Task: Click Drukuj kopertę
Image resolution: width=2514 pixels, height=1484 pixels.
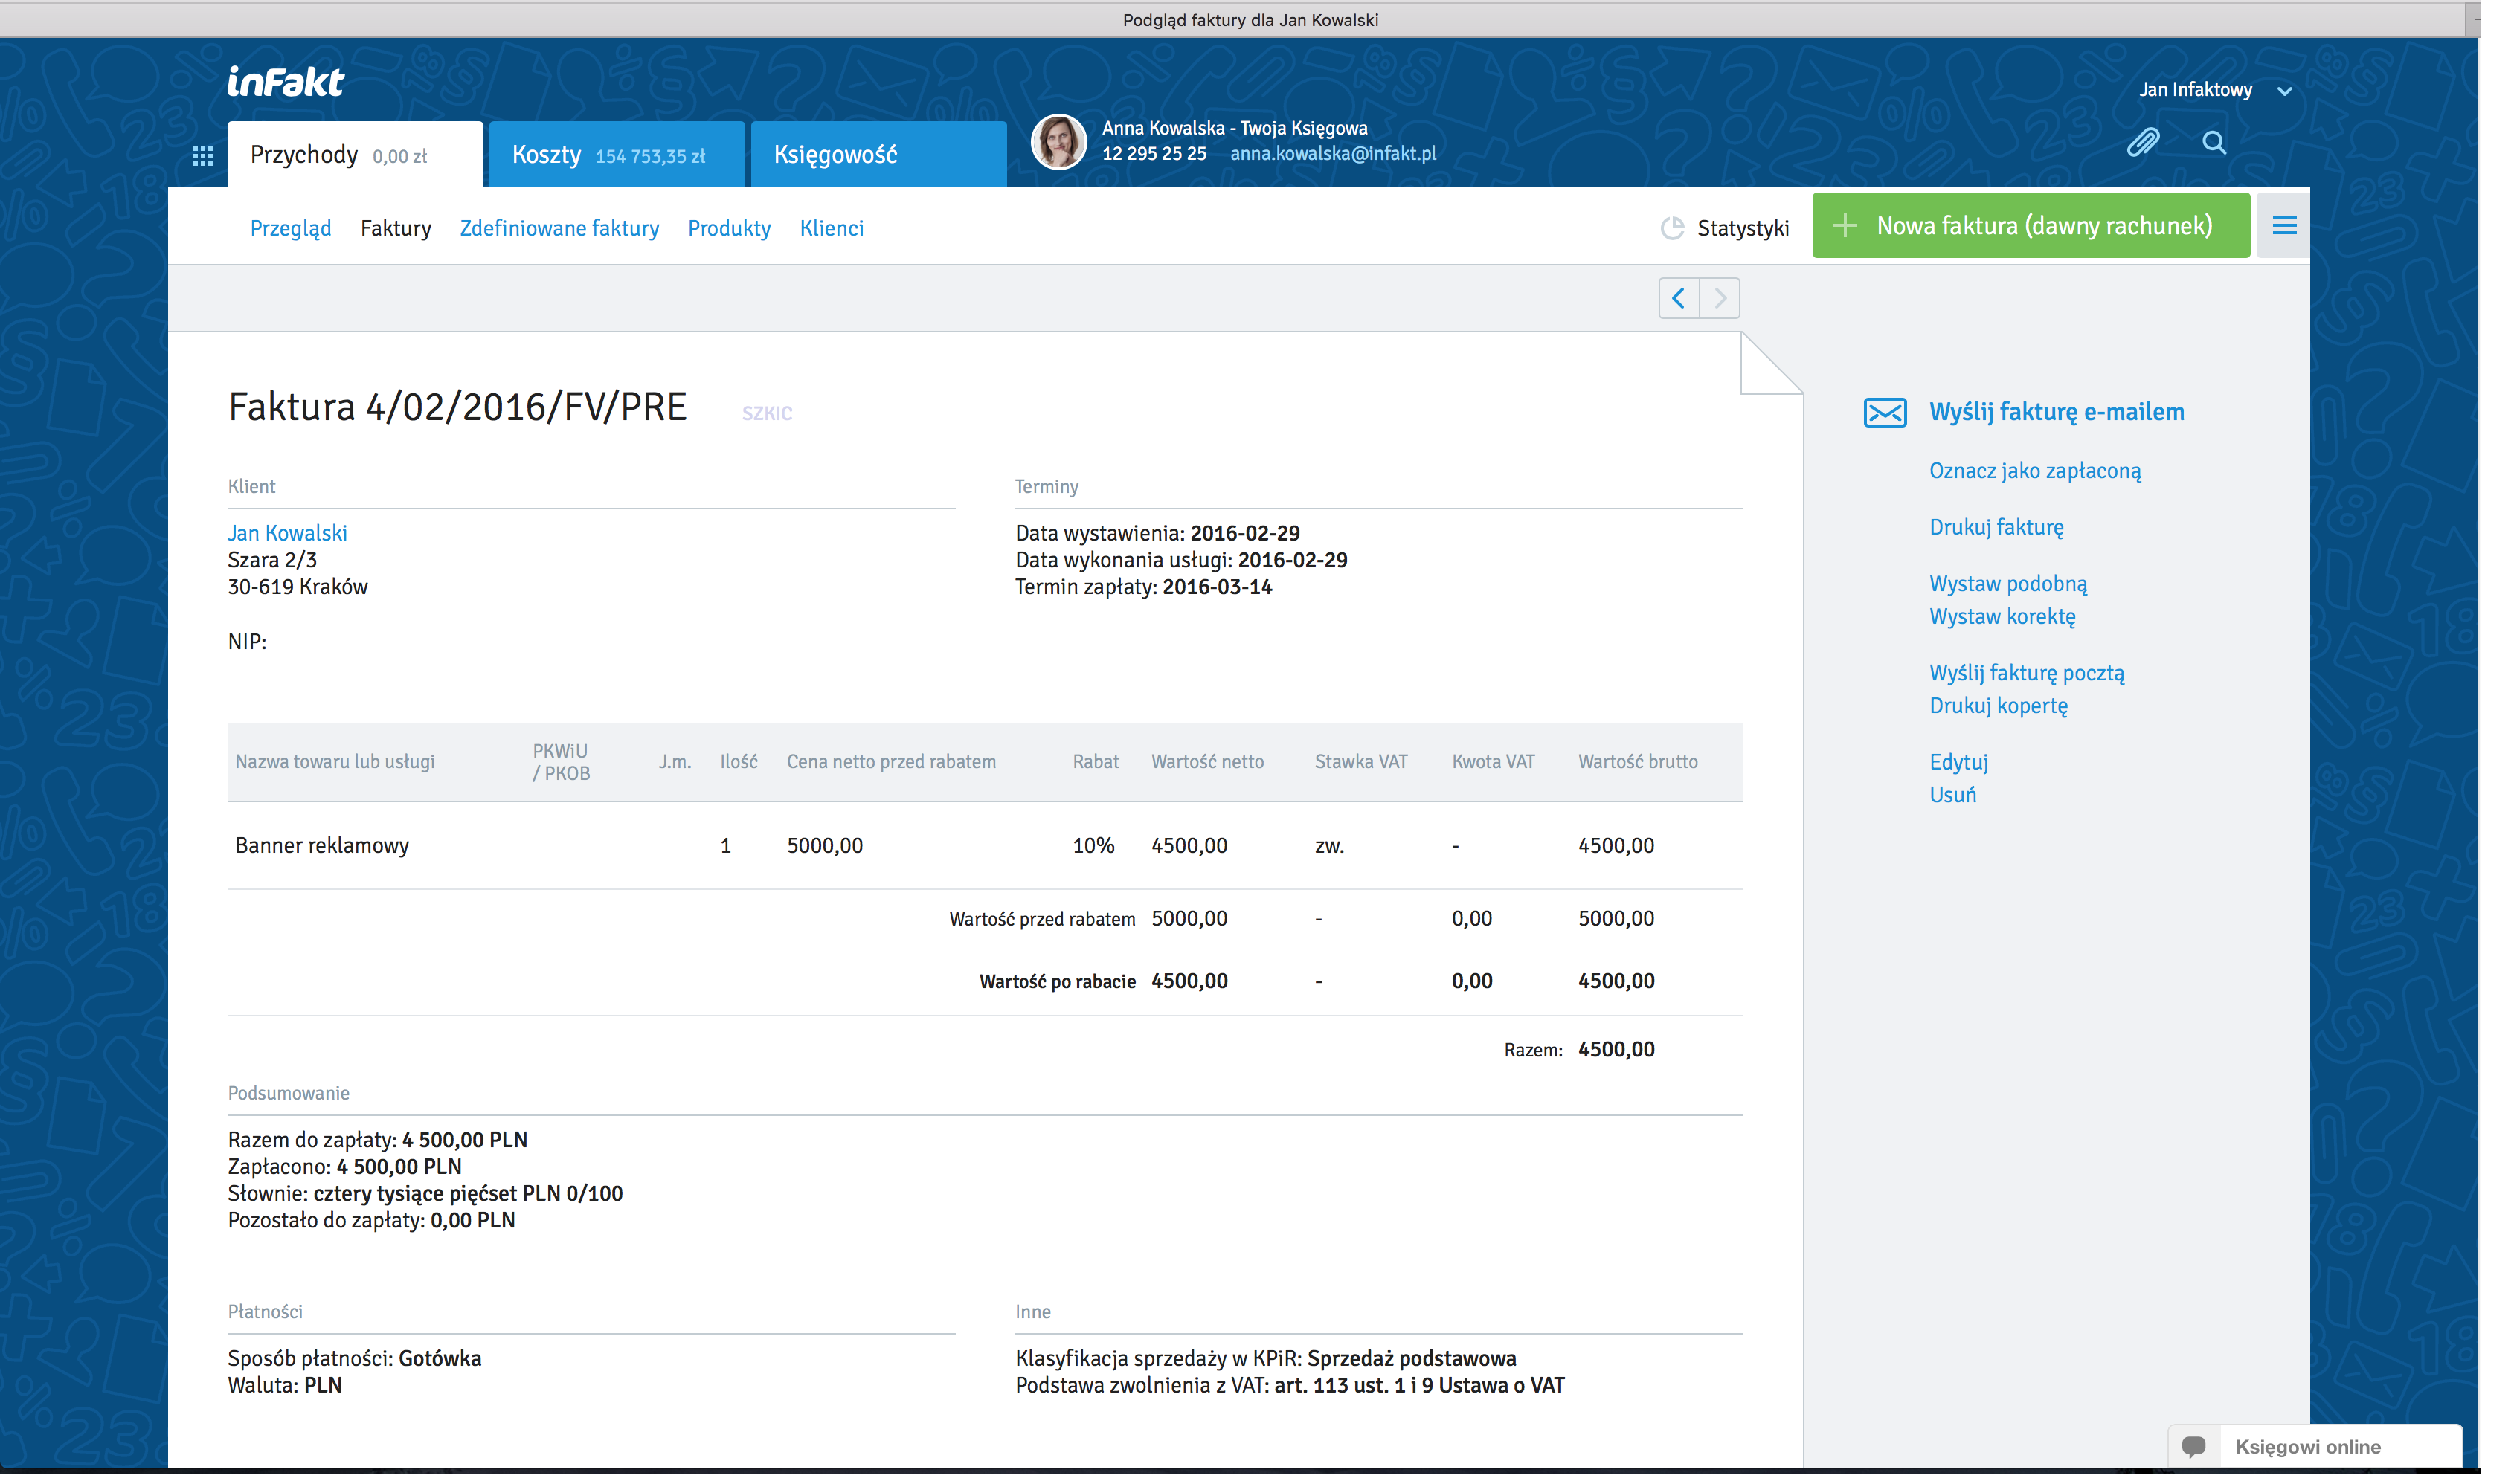Action: coord(1998,706)
